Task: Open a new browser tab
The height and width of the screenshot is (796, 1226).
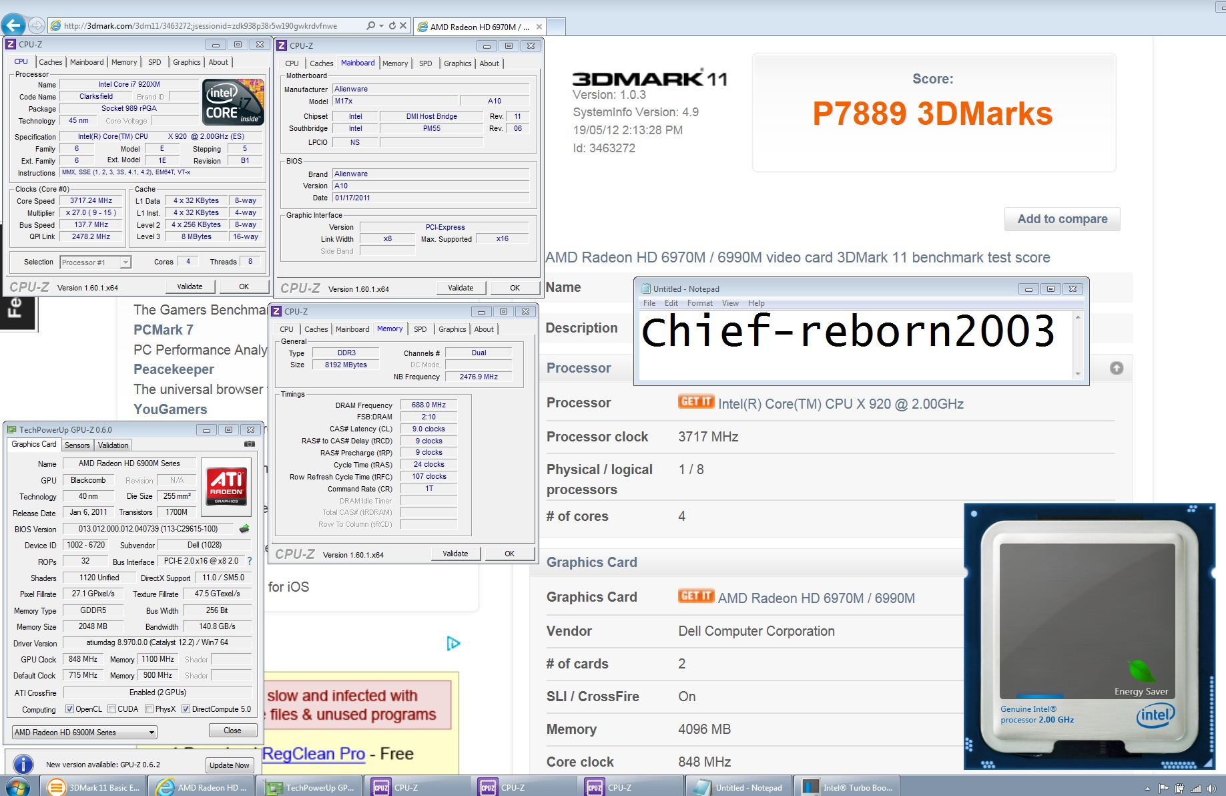Action: (x=556, y=27)
